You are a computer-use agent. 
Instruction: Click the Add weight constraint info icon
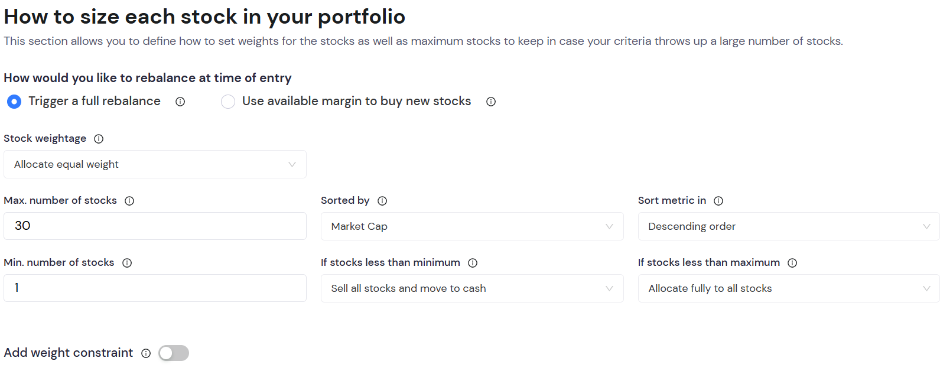pyautogui.click(x=146, y=353)
